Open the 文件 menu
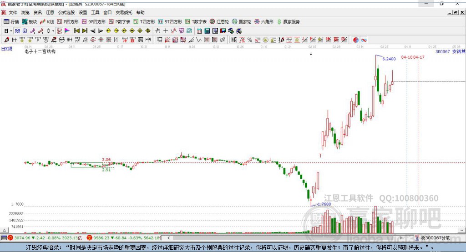This screenshot has width=466, height=252. pos(13,12)
